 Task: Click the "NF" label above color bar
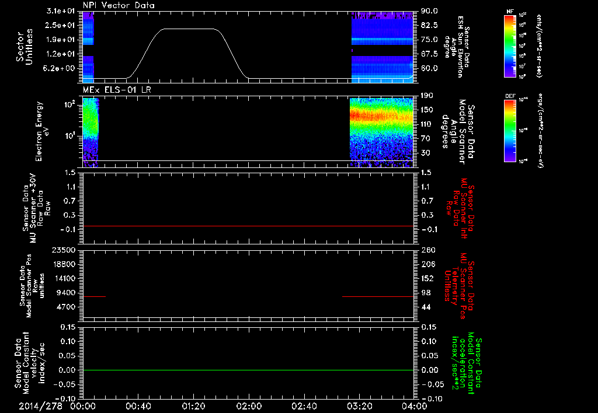point(510,12)
